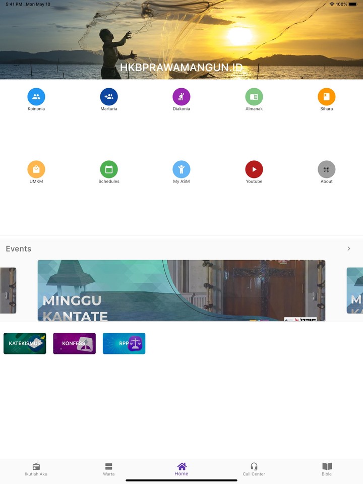Open the grey About icon
Screen dimensions: 363x484
point(327,169)
